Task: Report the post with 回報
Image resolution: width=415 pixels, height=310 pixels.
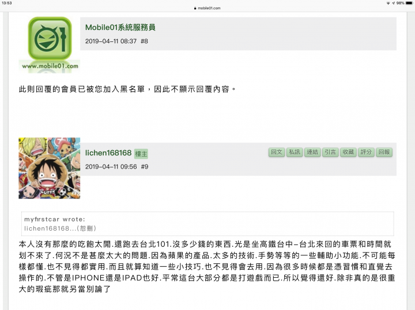Action: (384, 152)
